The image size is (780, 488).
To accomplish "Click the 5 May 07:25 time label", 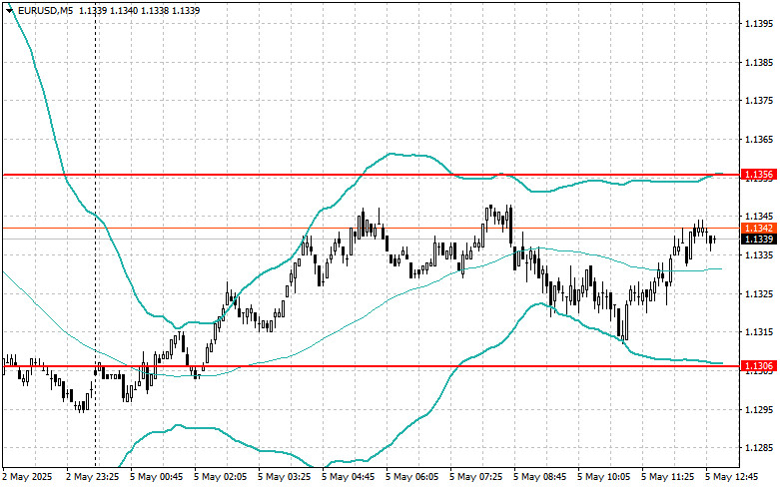I will pos(476,477).
